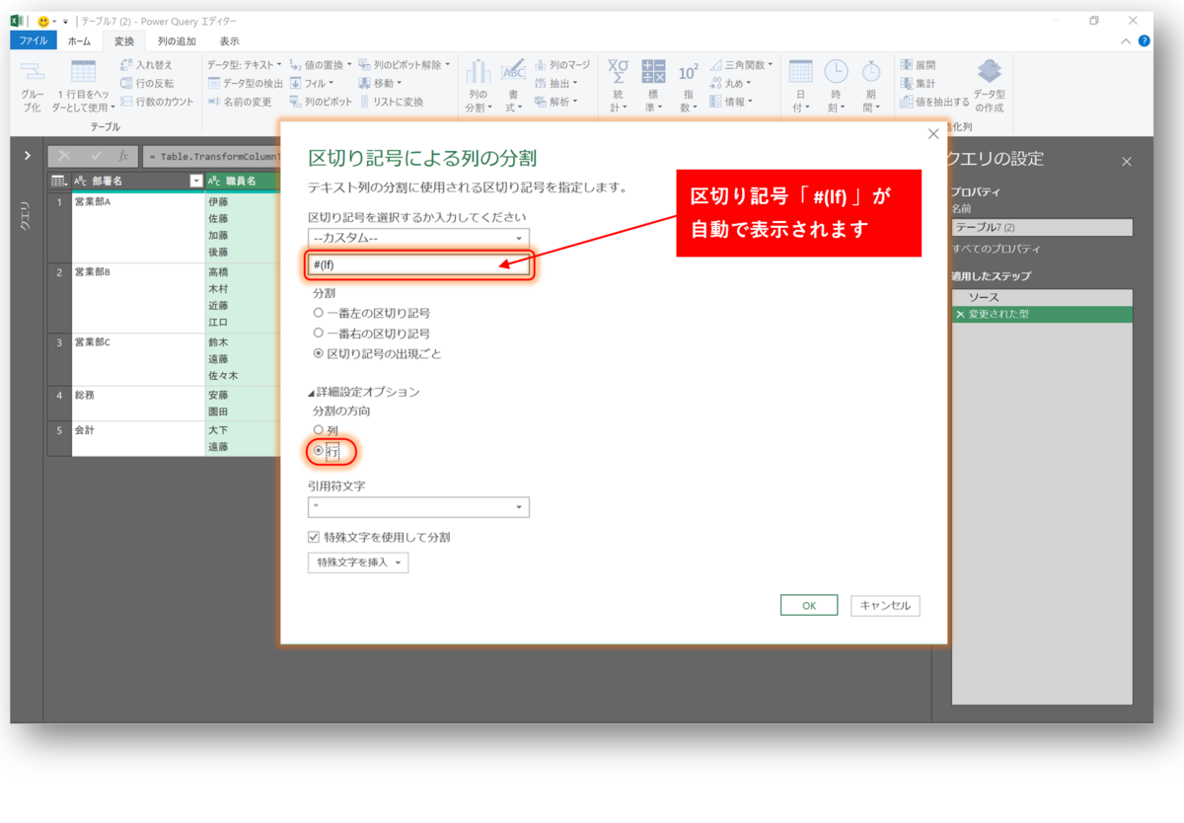
Task: Click the 入れ替え (Transpose) icon
Action: [x=127, y=64]
